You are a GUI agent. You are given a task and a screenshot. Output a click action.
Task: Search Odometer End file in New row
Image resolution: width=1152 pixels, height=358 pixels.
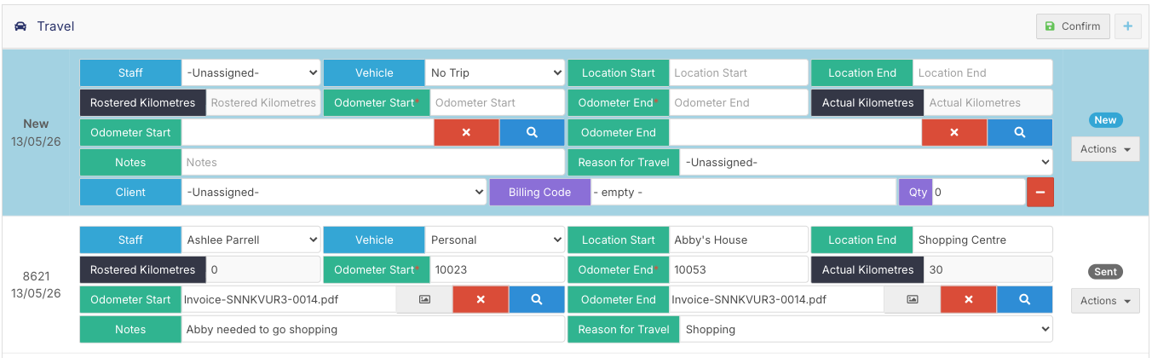(x=1020, y=133)
